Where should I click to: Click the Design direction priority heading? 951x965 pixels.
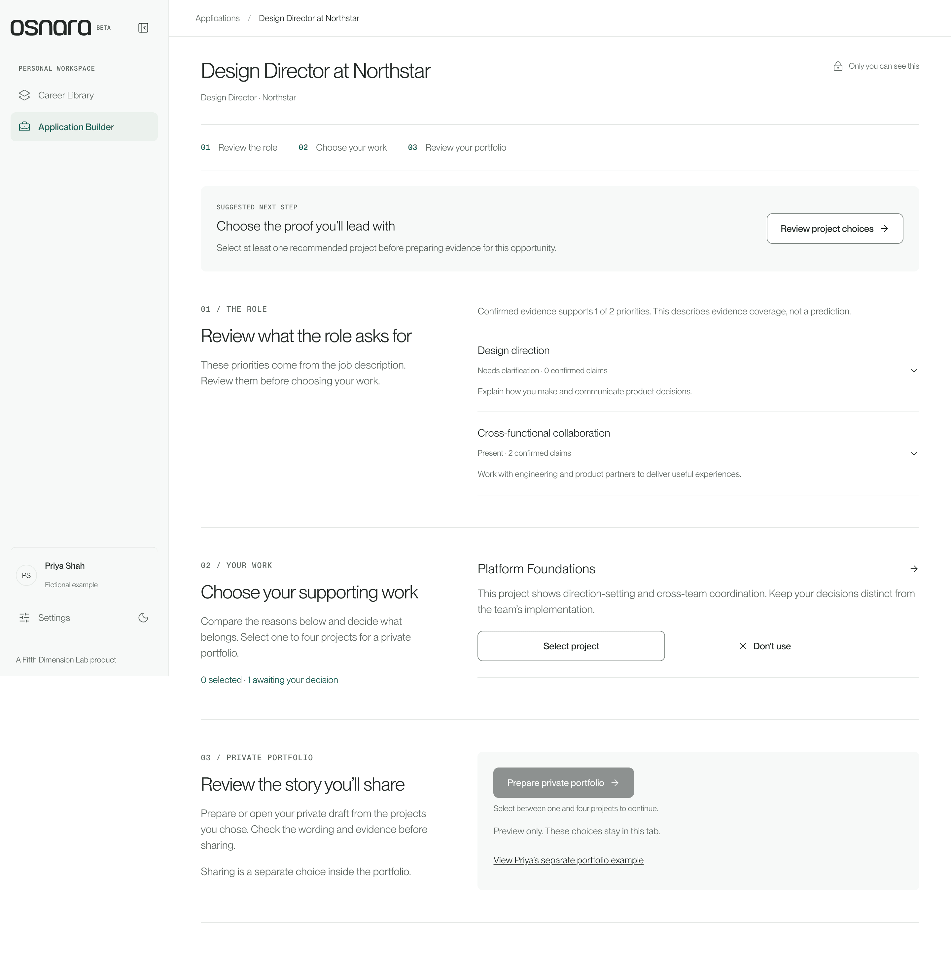[x=513, y=351]
